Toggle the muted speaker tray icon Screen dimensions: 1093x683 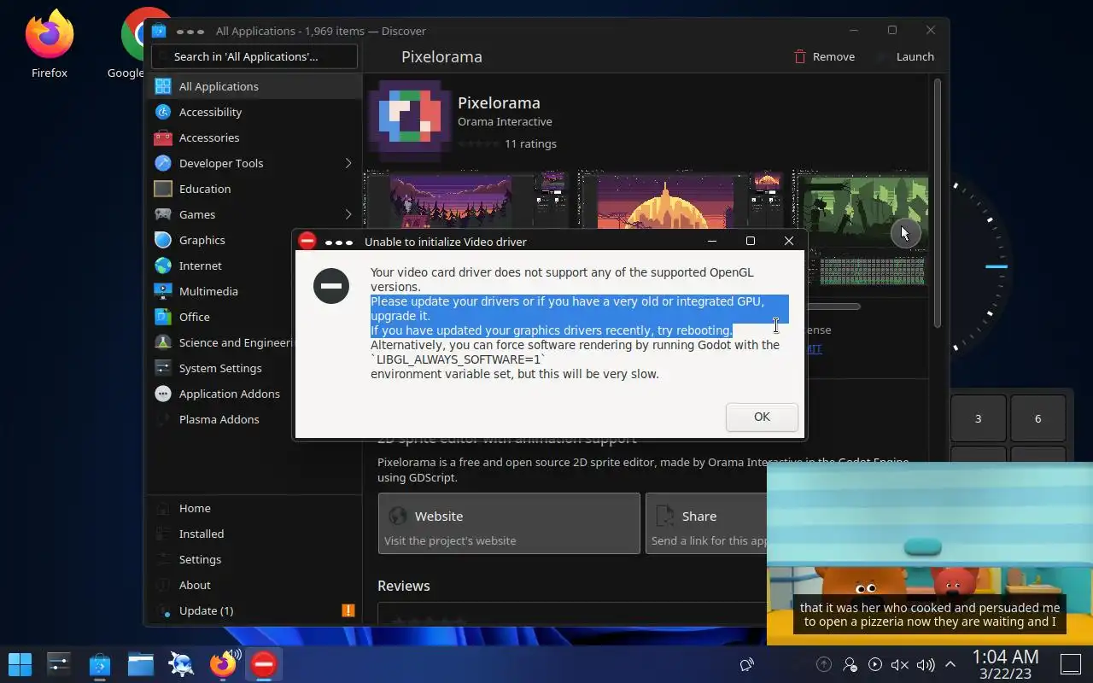(x=899, y=664)
